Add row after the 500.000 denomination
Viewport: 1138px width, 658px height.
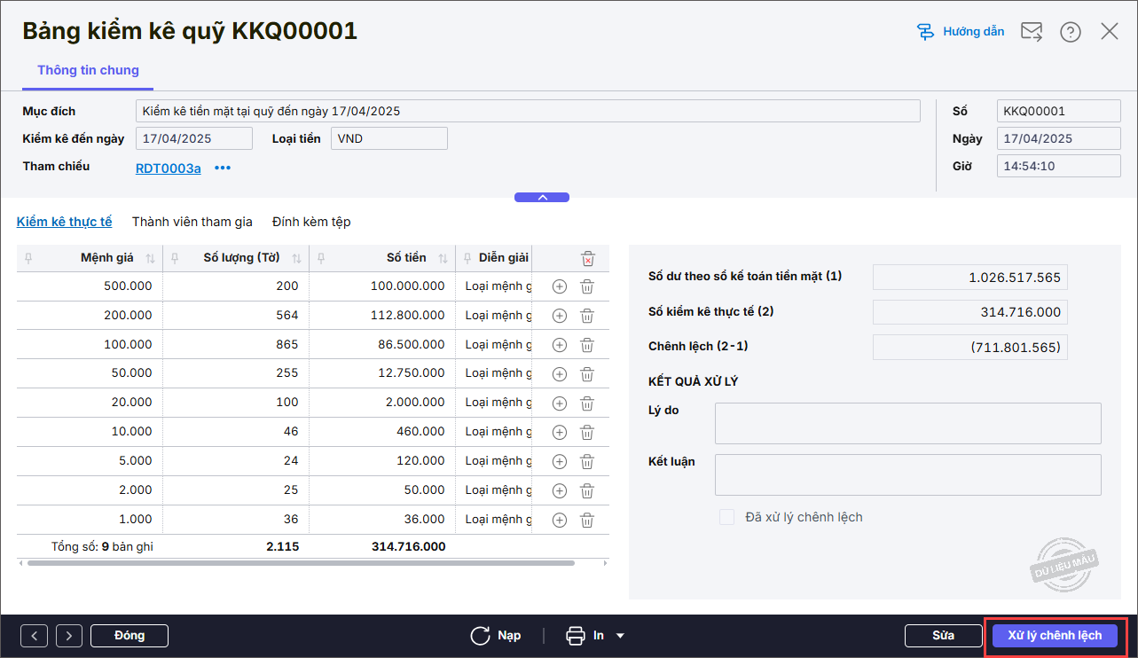point(559,286)
